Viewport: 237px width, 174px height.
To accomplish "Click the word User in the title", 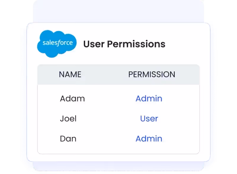I will [94, 44].
